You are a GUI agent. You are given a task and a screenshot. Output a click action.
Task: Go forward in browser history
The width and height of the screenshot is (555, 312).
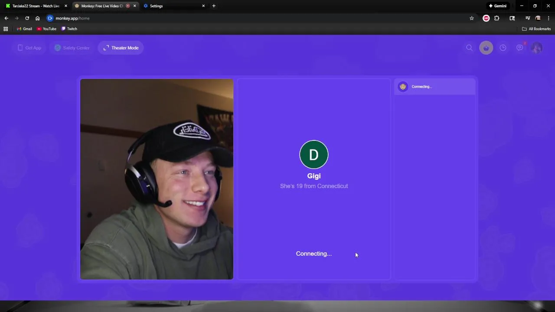coord(16,18)
